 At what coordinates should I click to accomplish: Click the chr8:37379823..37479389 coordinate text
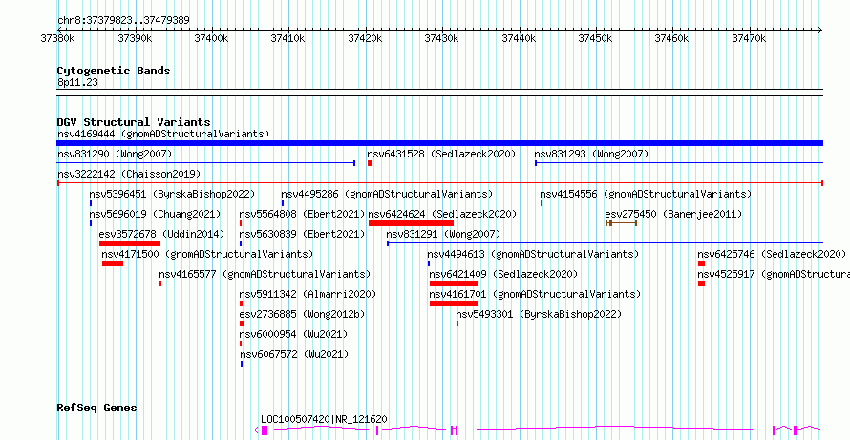point(123,21)
